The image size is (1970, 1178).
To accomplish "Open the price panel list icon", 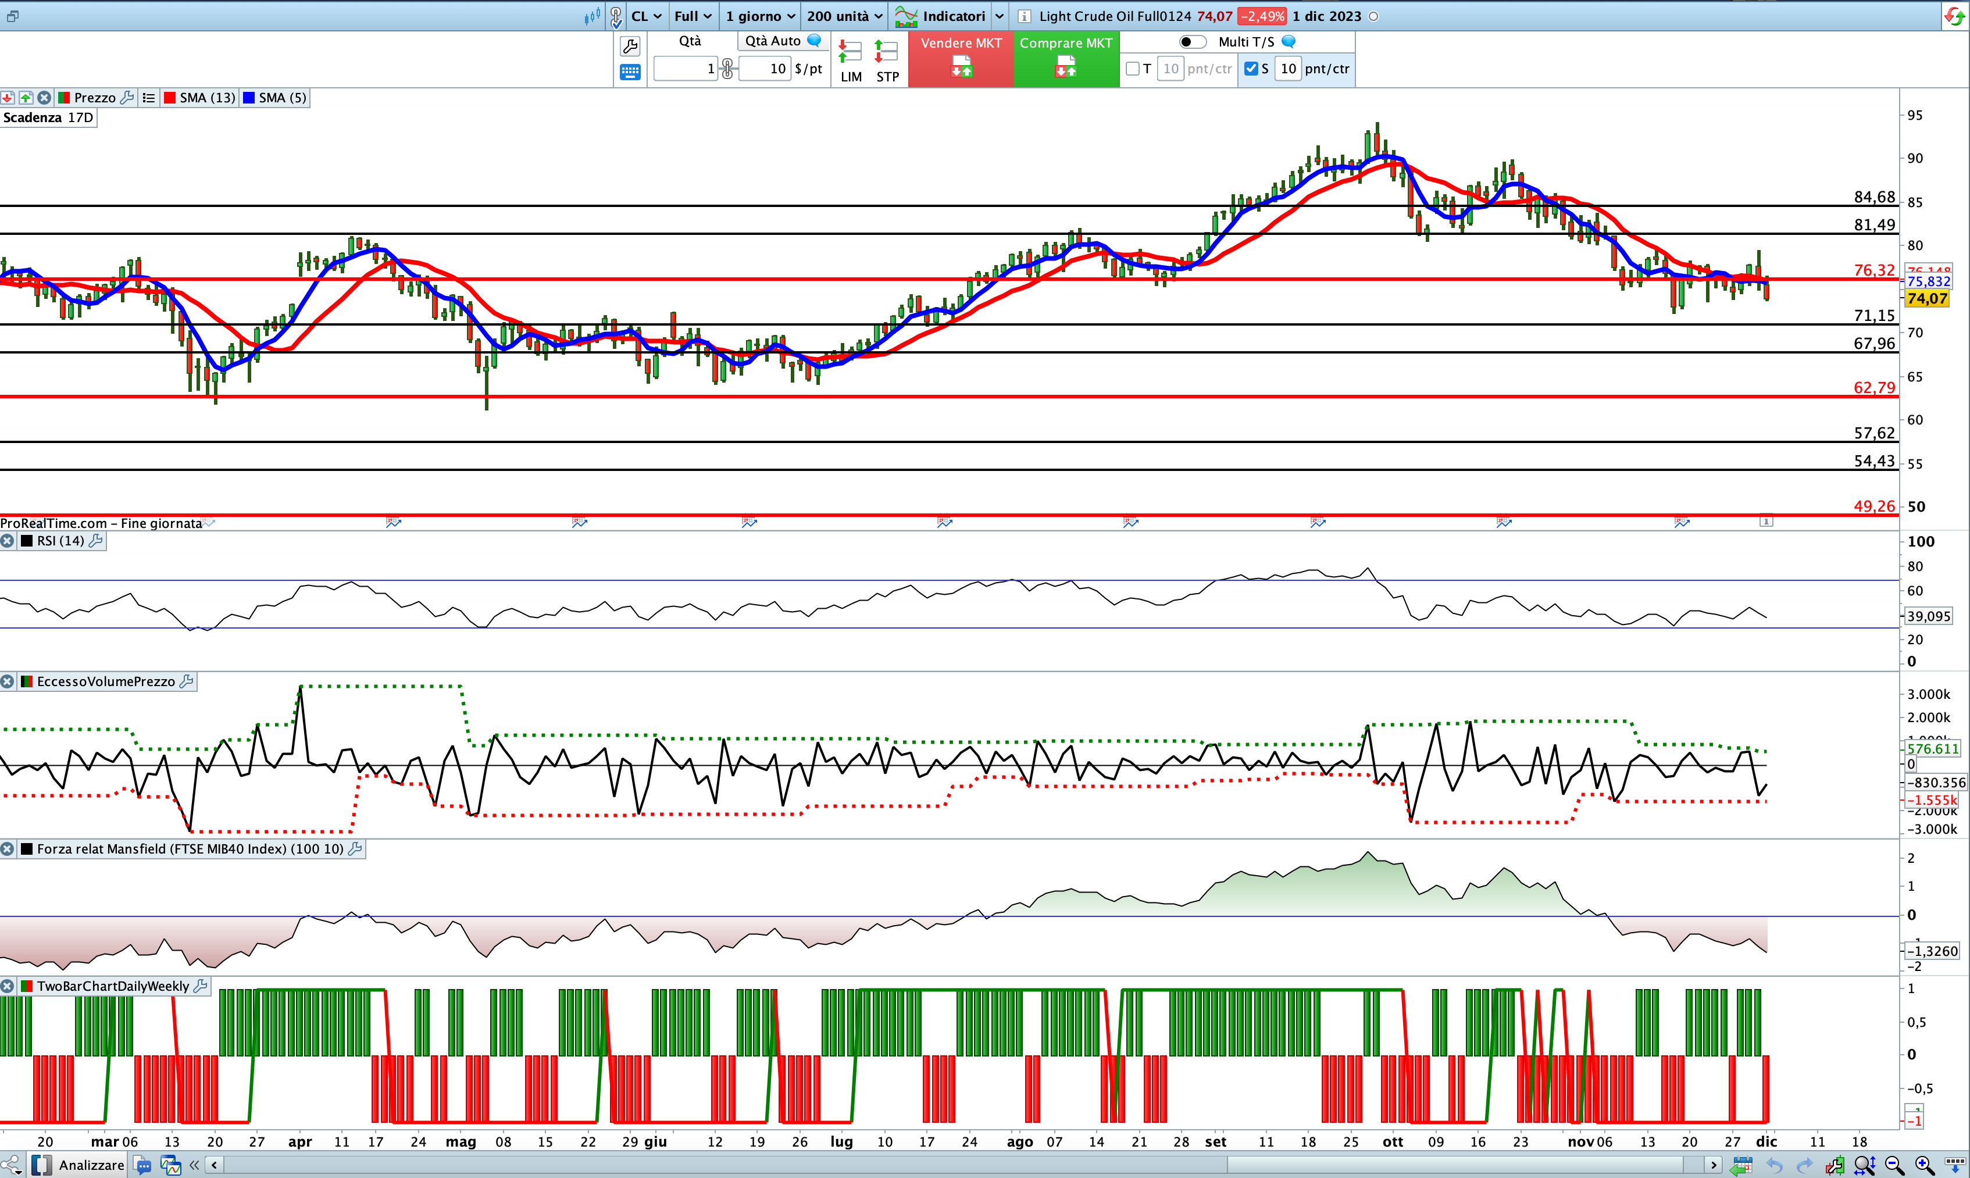I will 148,98.
